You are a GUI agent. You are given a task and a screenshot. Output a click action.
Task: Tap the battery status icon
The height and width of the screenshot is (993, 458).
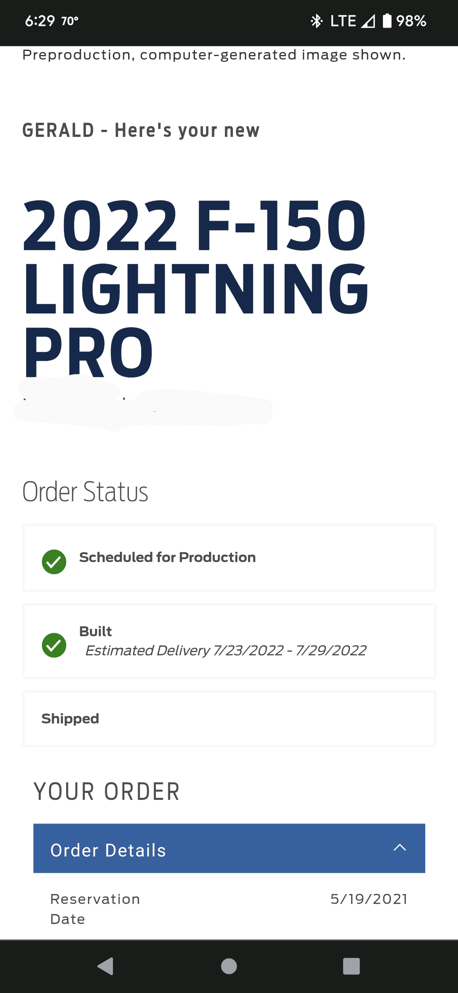click(387, 21)
